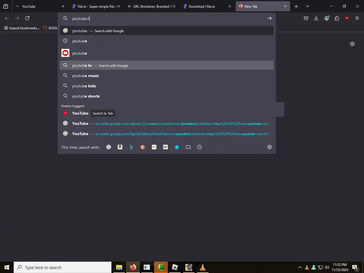Open the Save to Pocket button
This screenshot has width=364, height=273.
(x=306, y=18)
